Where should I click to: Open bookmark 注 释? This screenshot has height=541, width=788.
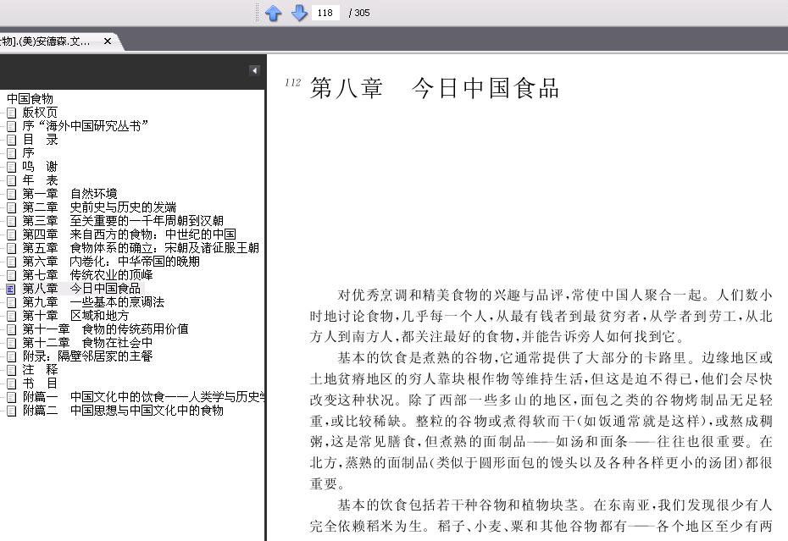click(40, 370)
